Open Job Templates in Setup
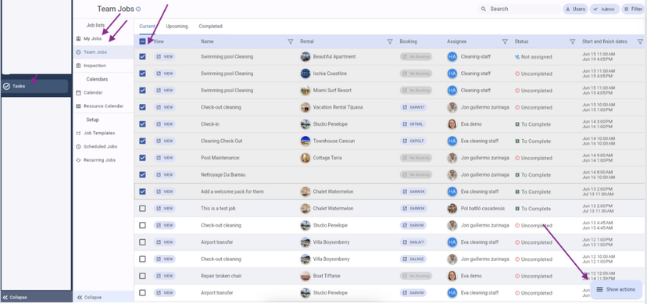 (99, 133)
